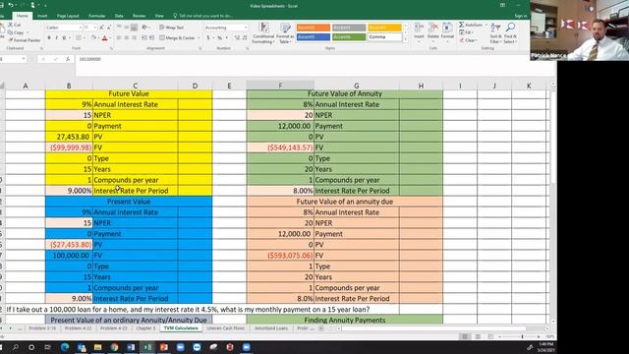Open text orientation options
This screenshot has height=354, width=629.
[x=145, y=28]
